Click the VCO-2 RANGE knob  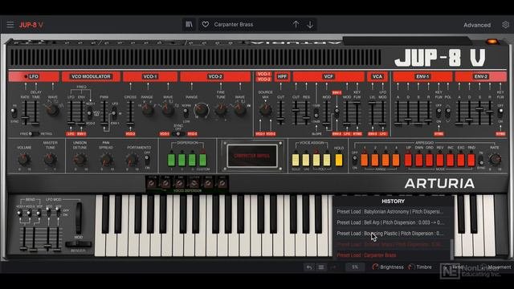coord(201,111)
